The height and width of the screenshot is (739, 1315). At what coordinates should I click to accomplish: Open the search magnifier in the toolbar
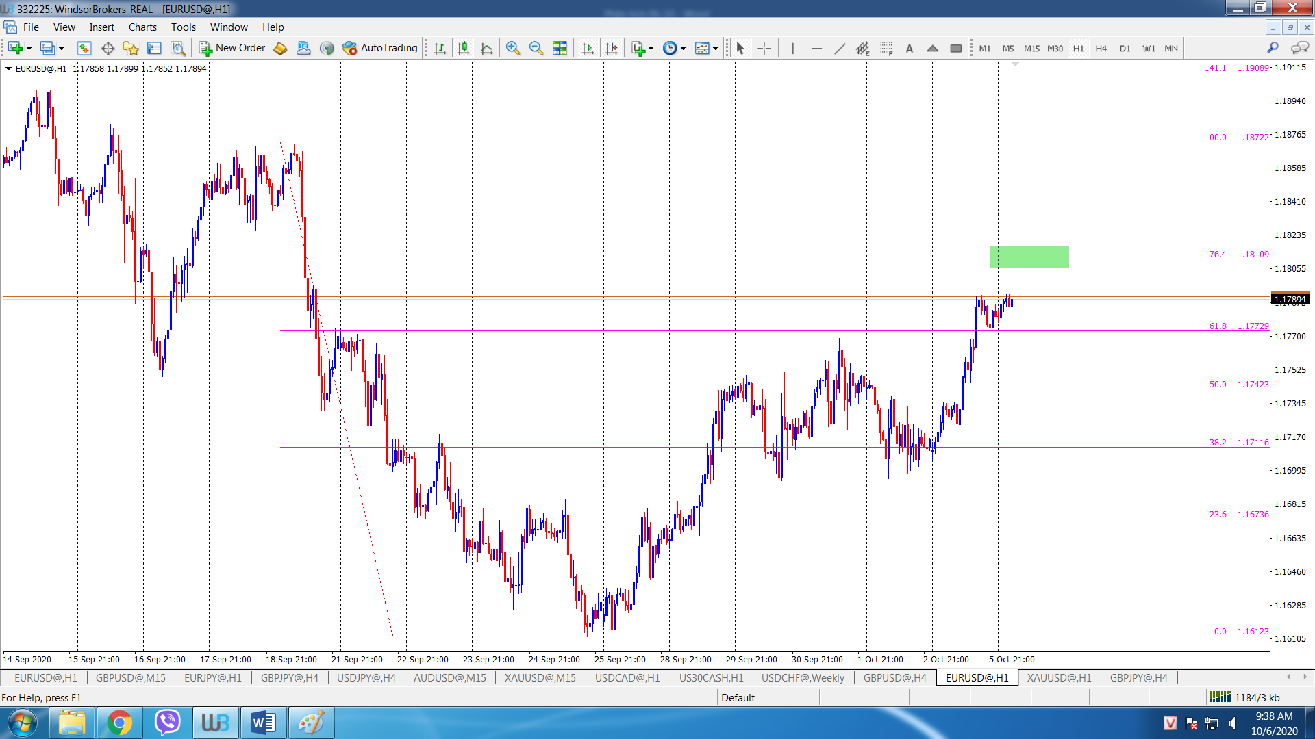(x=1273, y=47)
